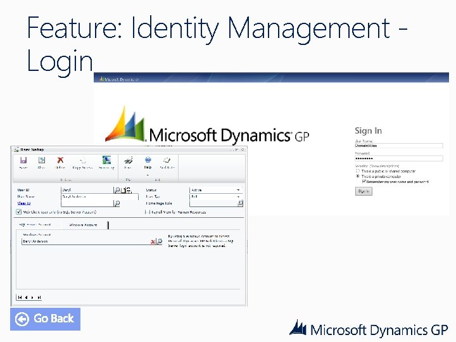456x342 pixels.
Task: Expand the dropdown arrow under Help
Action: [148, 175]
